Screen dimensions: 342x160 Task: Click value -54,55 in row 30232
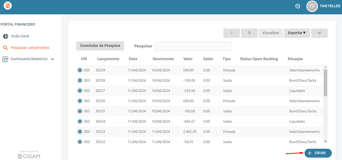(188, 142)
